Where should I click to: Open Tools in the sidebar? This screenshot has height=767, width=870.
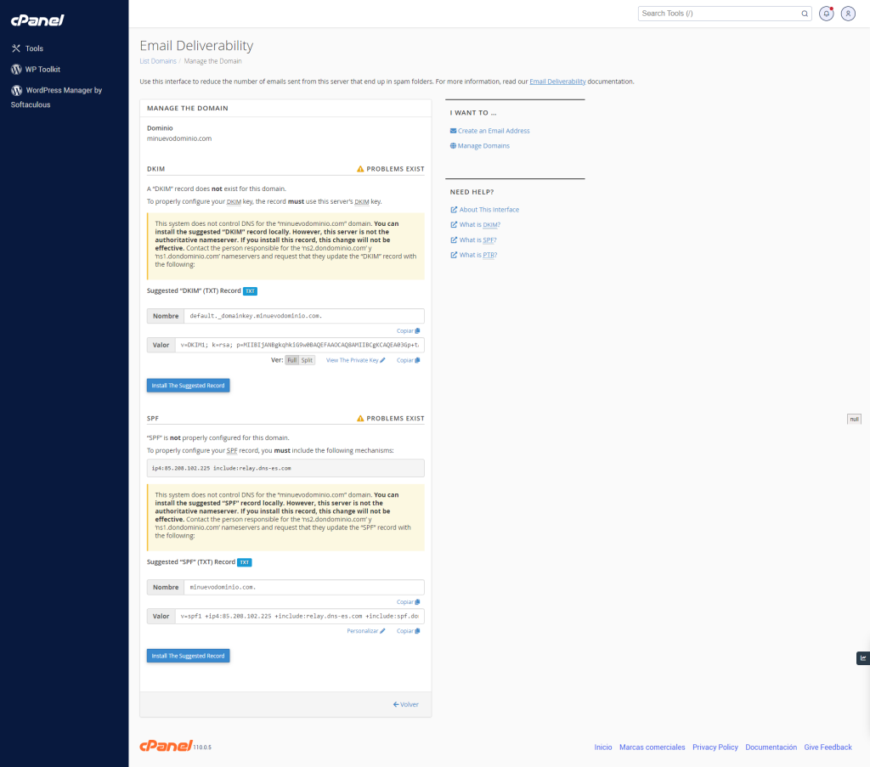pos(33,48)
